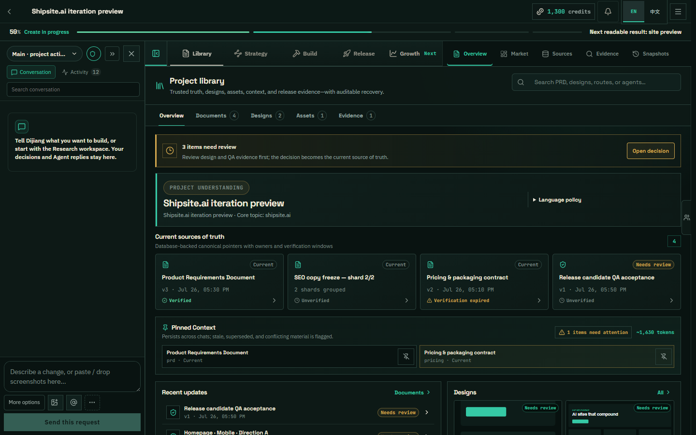Select the Designs 2 library tab

(x=267, y=116)
